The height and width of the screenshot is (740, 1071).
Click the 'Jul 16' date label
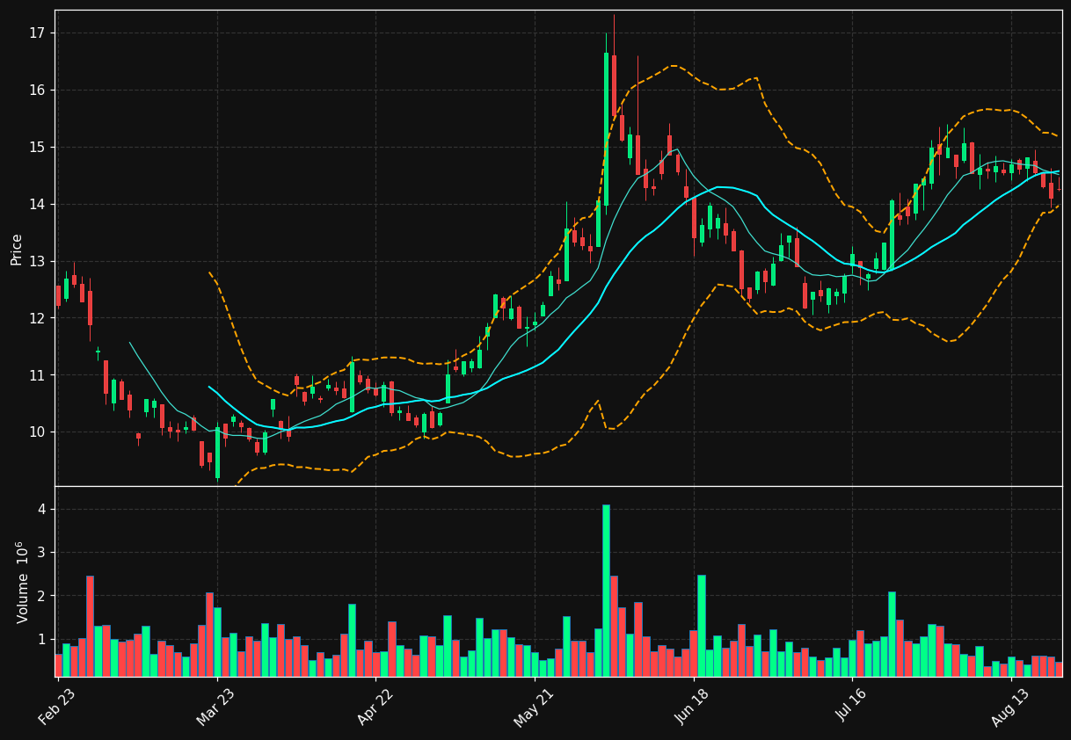click(x=852, y=705)
